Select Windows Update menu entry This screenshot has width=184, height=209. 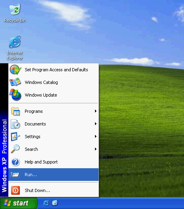(54, 95)
